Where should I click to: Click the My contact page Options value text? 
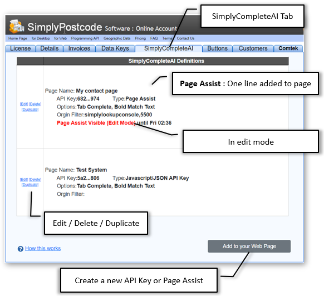(116, 107)
